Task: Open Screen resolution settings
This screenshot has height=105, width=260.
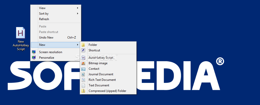Action: (x=56, y=52)
